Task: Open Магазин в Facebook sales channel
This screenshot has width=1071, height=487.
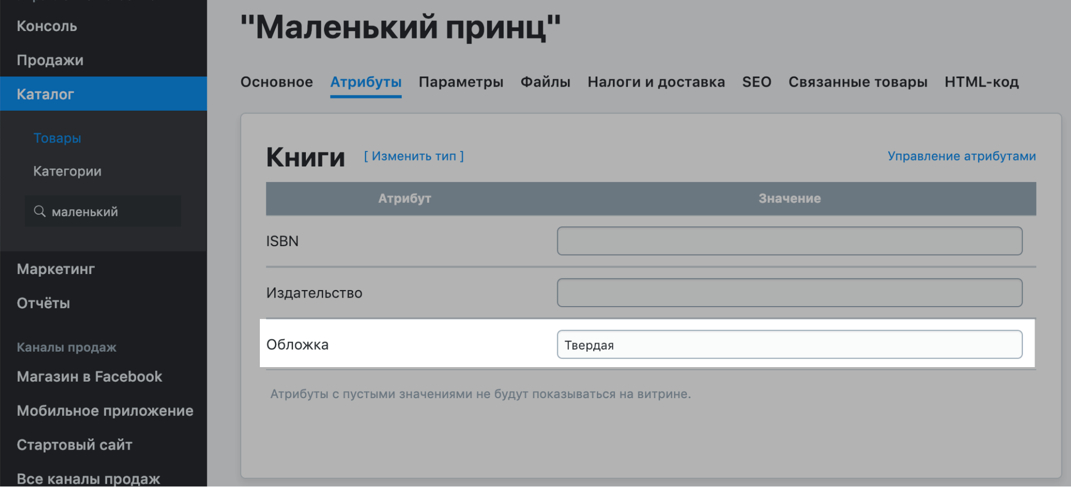Action: pos(89,376)
